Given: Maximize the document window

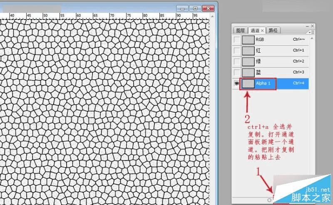Looking at the screenshot, I should tap(195, 8).
